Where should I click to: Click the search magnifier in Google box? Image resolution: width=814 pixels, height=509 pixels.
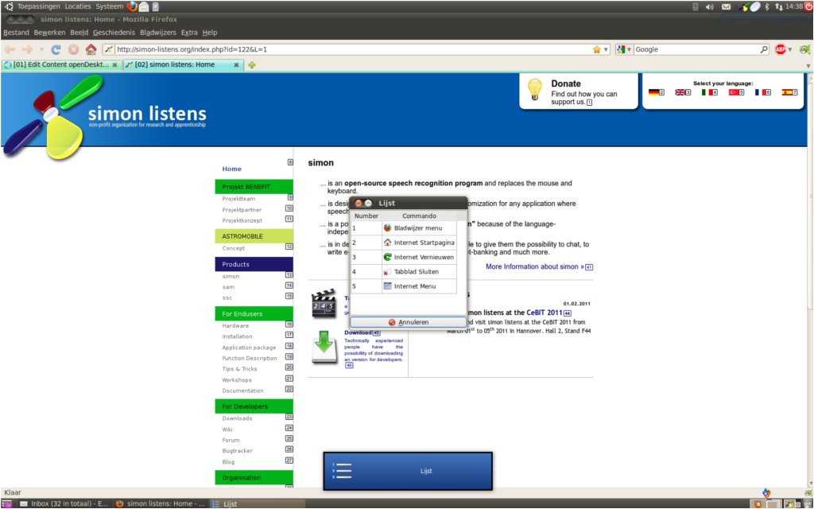coord(764,49)
